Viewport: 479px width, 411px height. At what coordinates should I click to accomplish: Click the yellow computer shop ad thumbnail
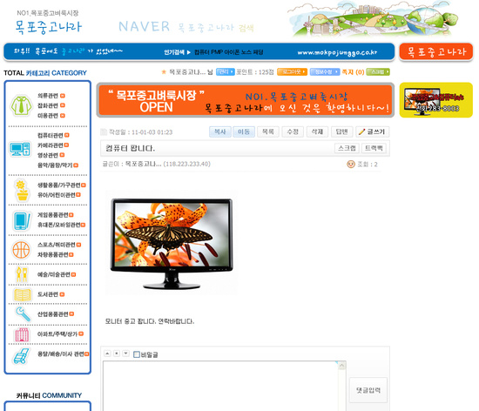436,100
